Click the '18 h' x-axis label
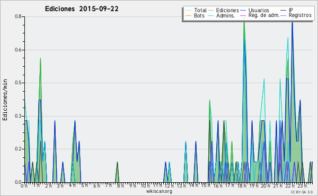Image resolution: width=318 pixels, height=196 pixels. [242, 186]
